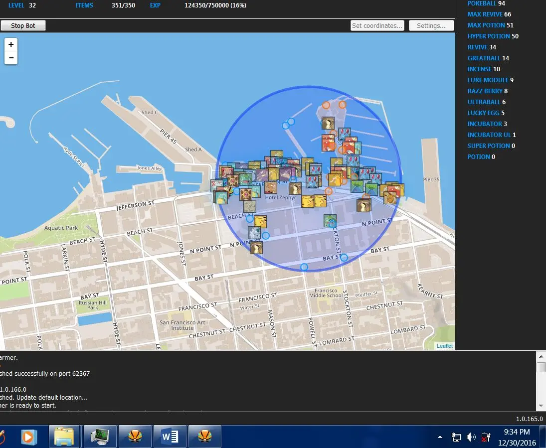Select the blue Pokestop circle at bottom of radius

304,267
